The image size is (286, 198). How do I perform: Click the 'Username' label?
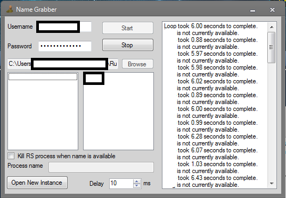pos(20,27)
